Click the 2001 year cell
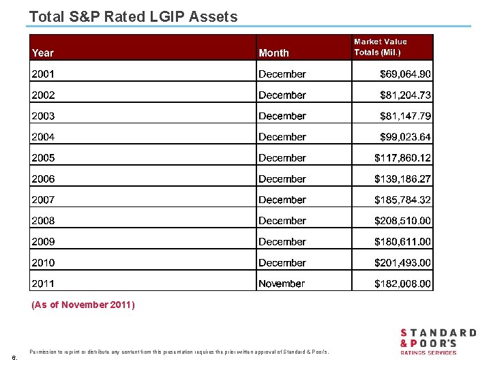This screenshot has width=491, height=368. tap(43, 74)
